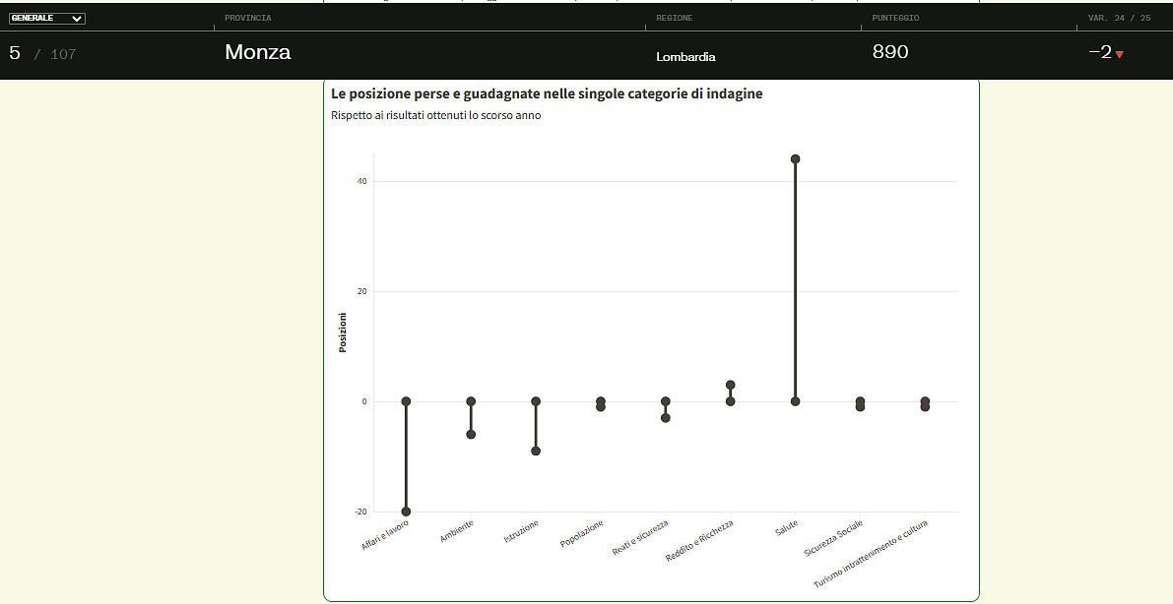Click the Lombardia region label

click(x=685, y=57)
